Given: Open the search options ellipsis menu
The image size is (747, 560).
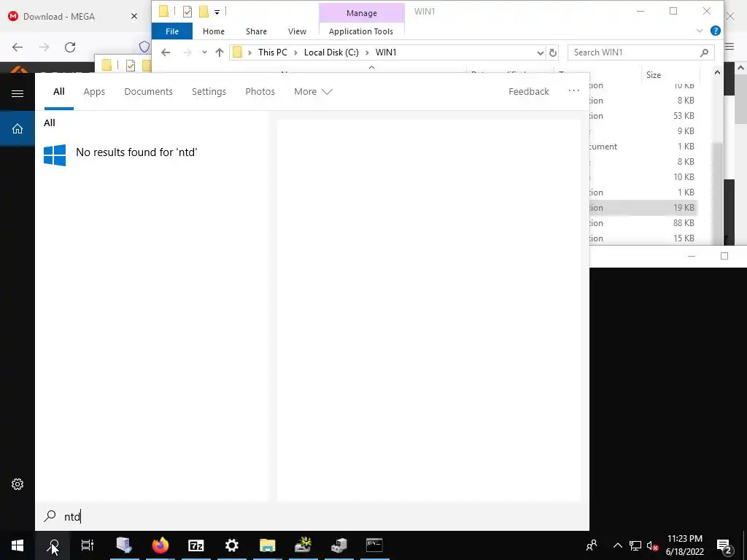Looking at the screenshot, I should click(x=573, y=90).
